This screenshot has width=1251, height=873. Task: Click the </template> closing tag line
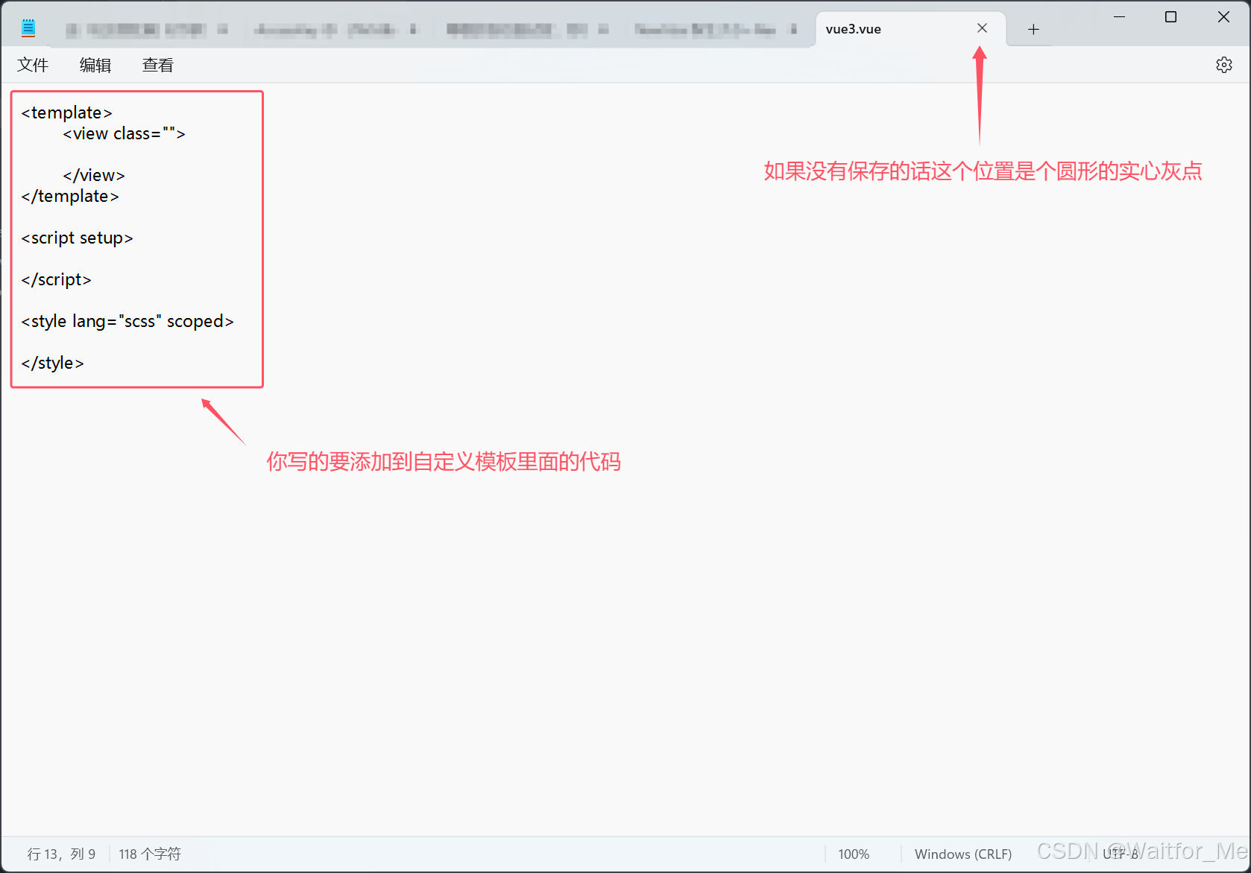click(x=70, y=196)
